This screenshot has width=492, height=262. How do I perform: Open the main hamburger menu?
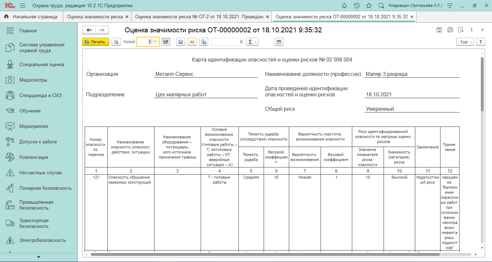(23, 6)
